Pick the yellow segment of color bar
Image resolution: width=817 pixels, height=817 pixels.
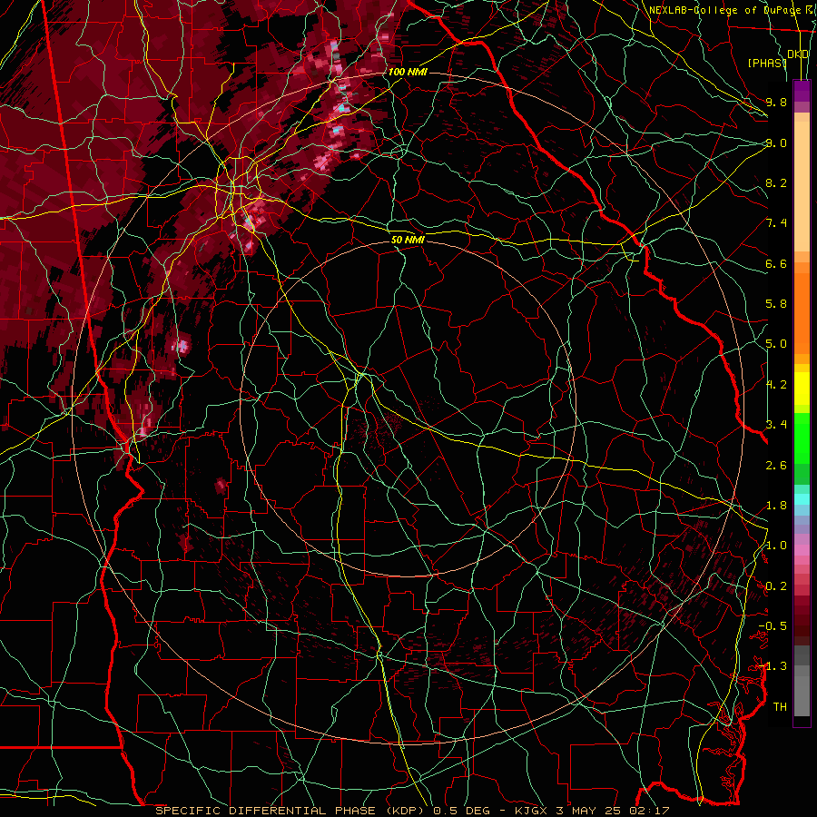[x=802, y=389]
